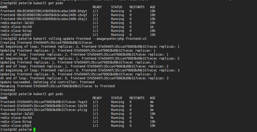Click the 5m age value in the last pod list
This screenshot has width=257, height=132.
(x=152, y=106)
